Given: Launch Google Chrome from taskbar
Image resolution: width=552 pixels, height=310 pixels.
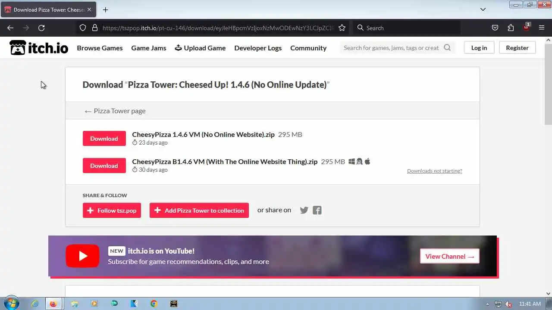Looking at the screenshot, I should click(x=154, y=304).
